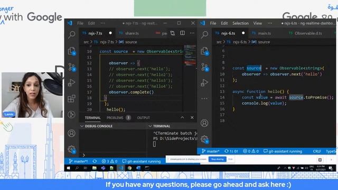Open Accounts icon in left VS Code window

coord(72,134)
